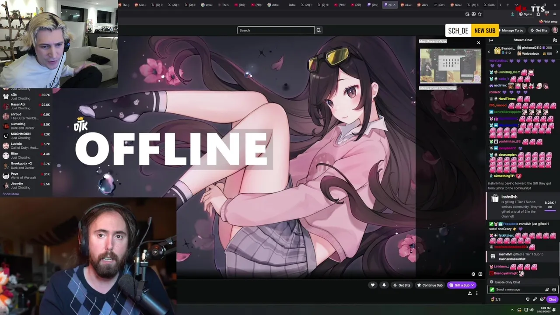
Task: Click Finish setup in bookmarks bar
Action: 549,21
